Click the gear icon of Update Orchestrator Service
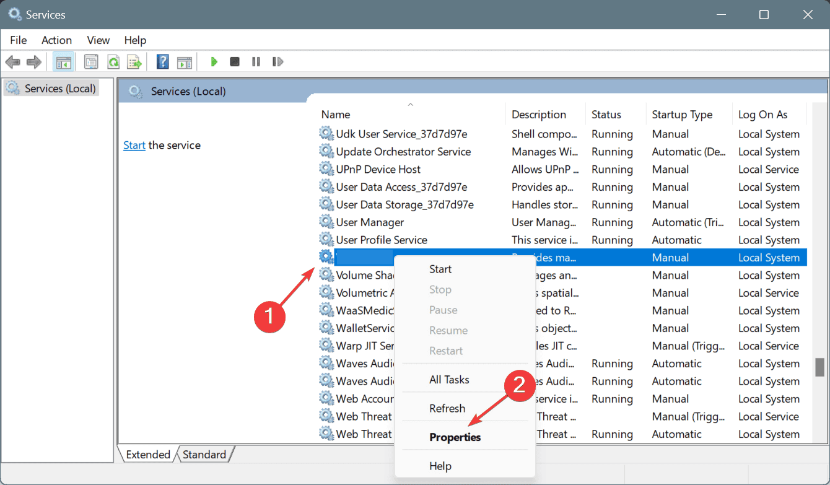 326,152
